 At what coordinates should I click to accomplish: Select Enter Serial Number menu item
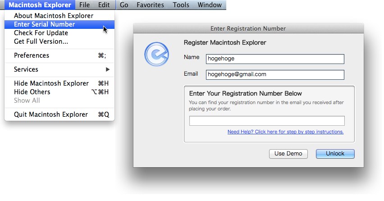pos(59,24)
